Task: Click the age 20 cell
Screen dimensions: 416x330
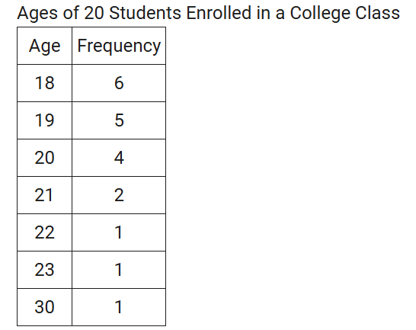Action: (44, 158)
